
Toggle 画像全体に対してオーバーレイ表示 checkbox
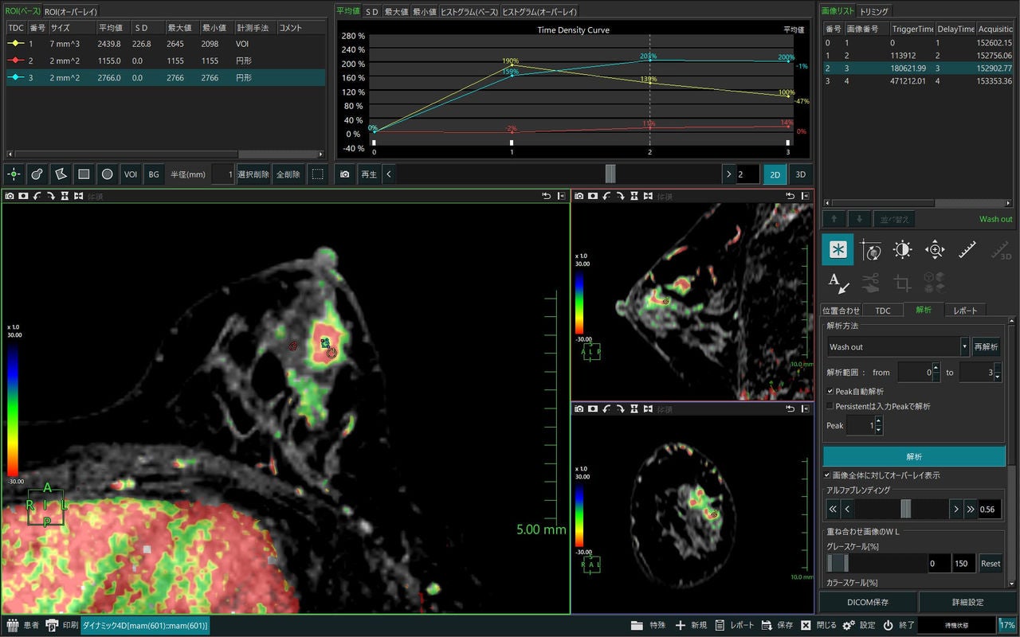pyautogui.click(x=826, y=475)
